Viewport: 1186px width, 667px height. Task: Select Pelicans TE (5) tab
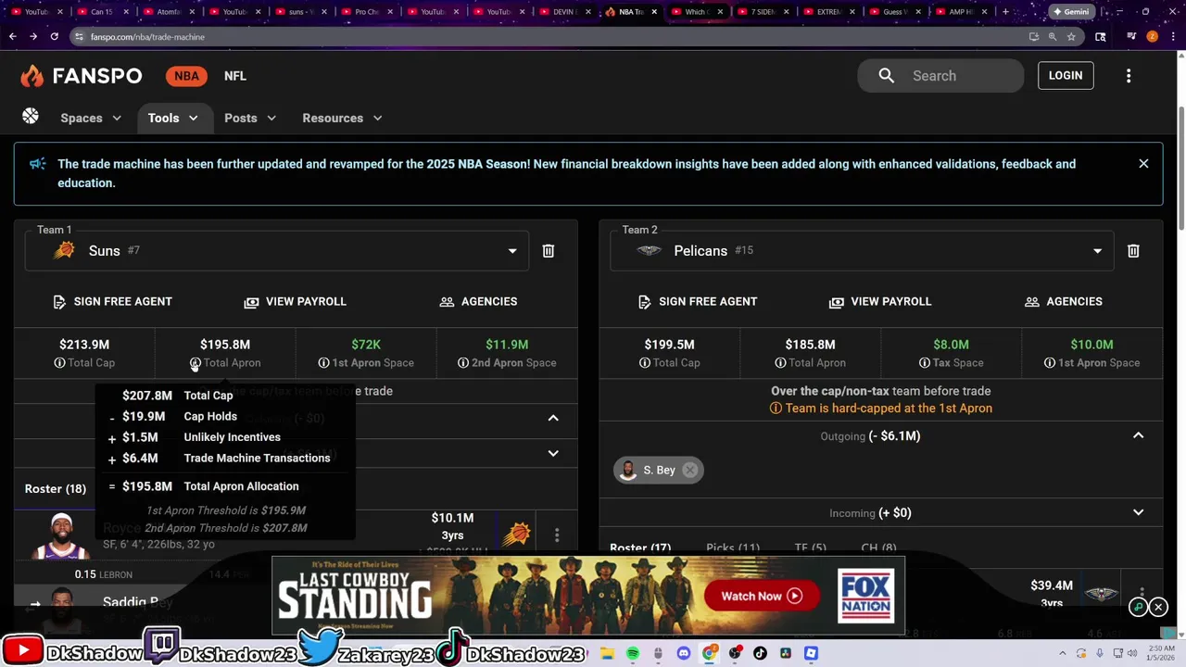[810, 547]
